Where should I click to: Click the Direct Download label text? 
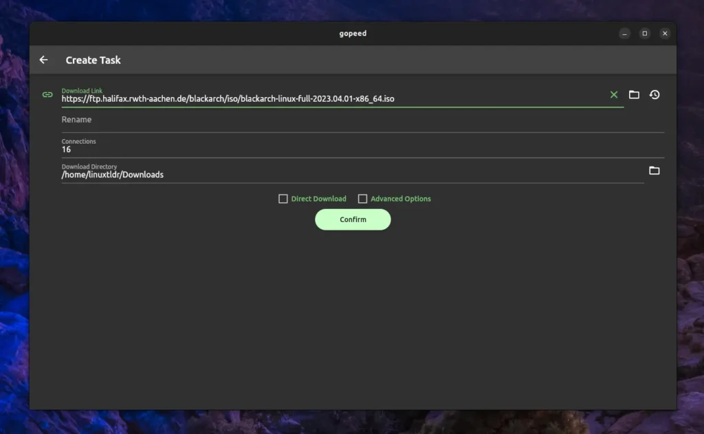pos(319,199)
